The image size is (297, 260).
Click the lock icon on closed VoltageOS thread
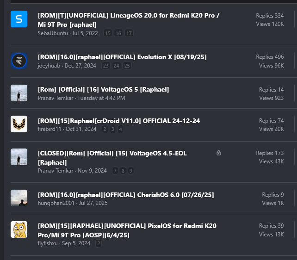coord(218,153)
